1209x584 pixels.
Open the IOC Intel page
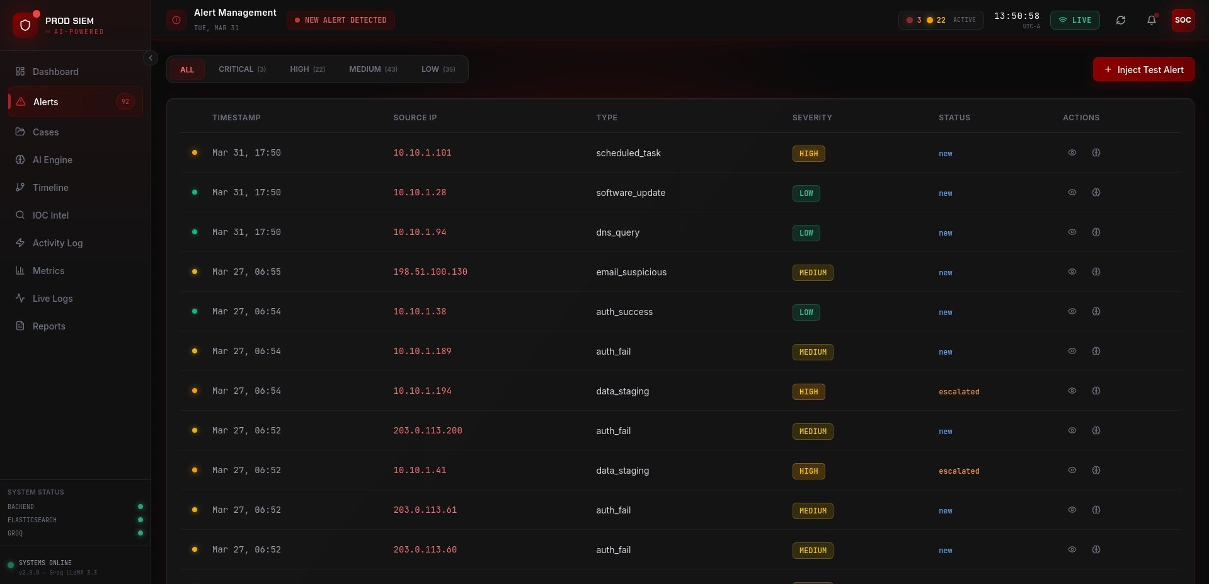click(x=50, y=215)
